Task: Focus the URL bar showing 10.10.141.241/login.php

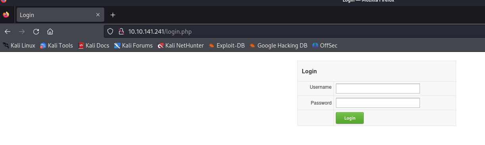Action: pyautogui.click(x=294, y=32)
